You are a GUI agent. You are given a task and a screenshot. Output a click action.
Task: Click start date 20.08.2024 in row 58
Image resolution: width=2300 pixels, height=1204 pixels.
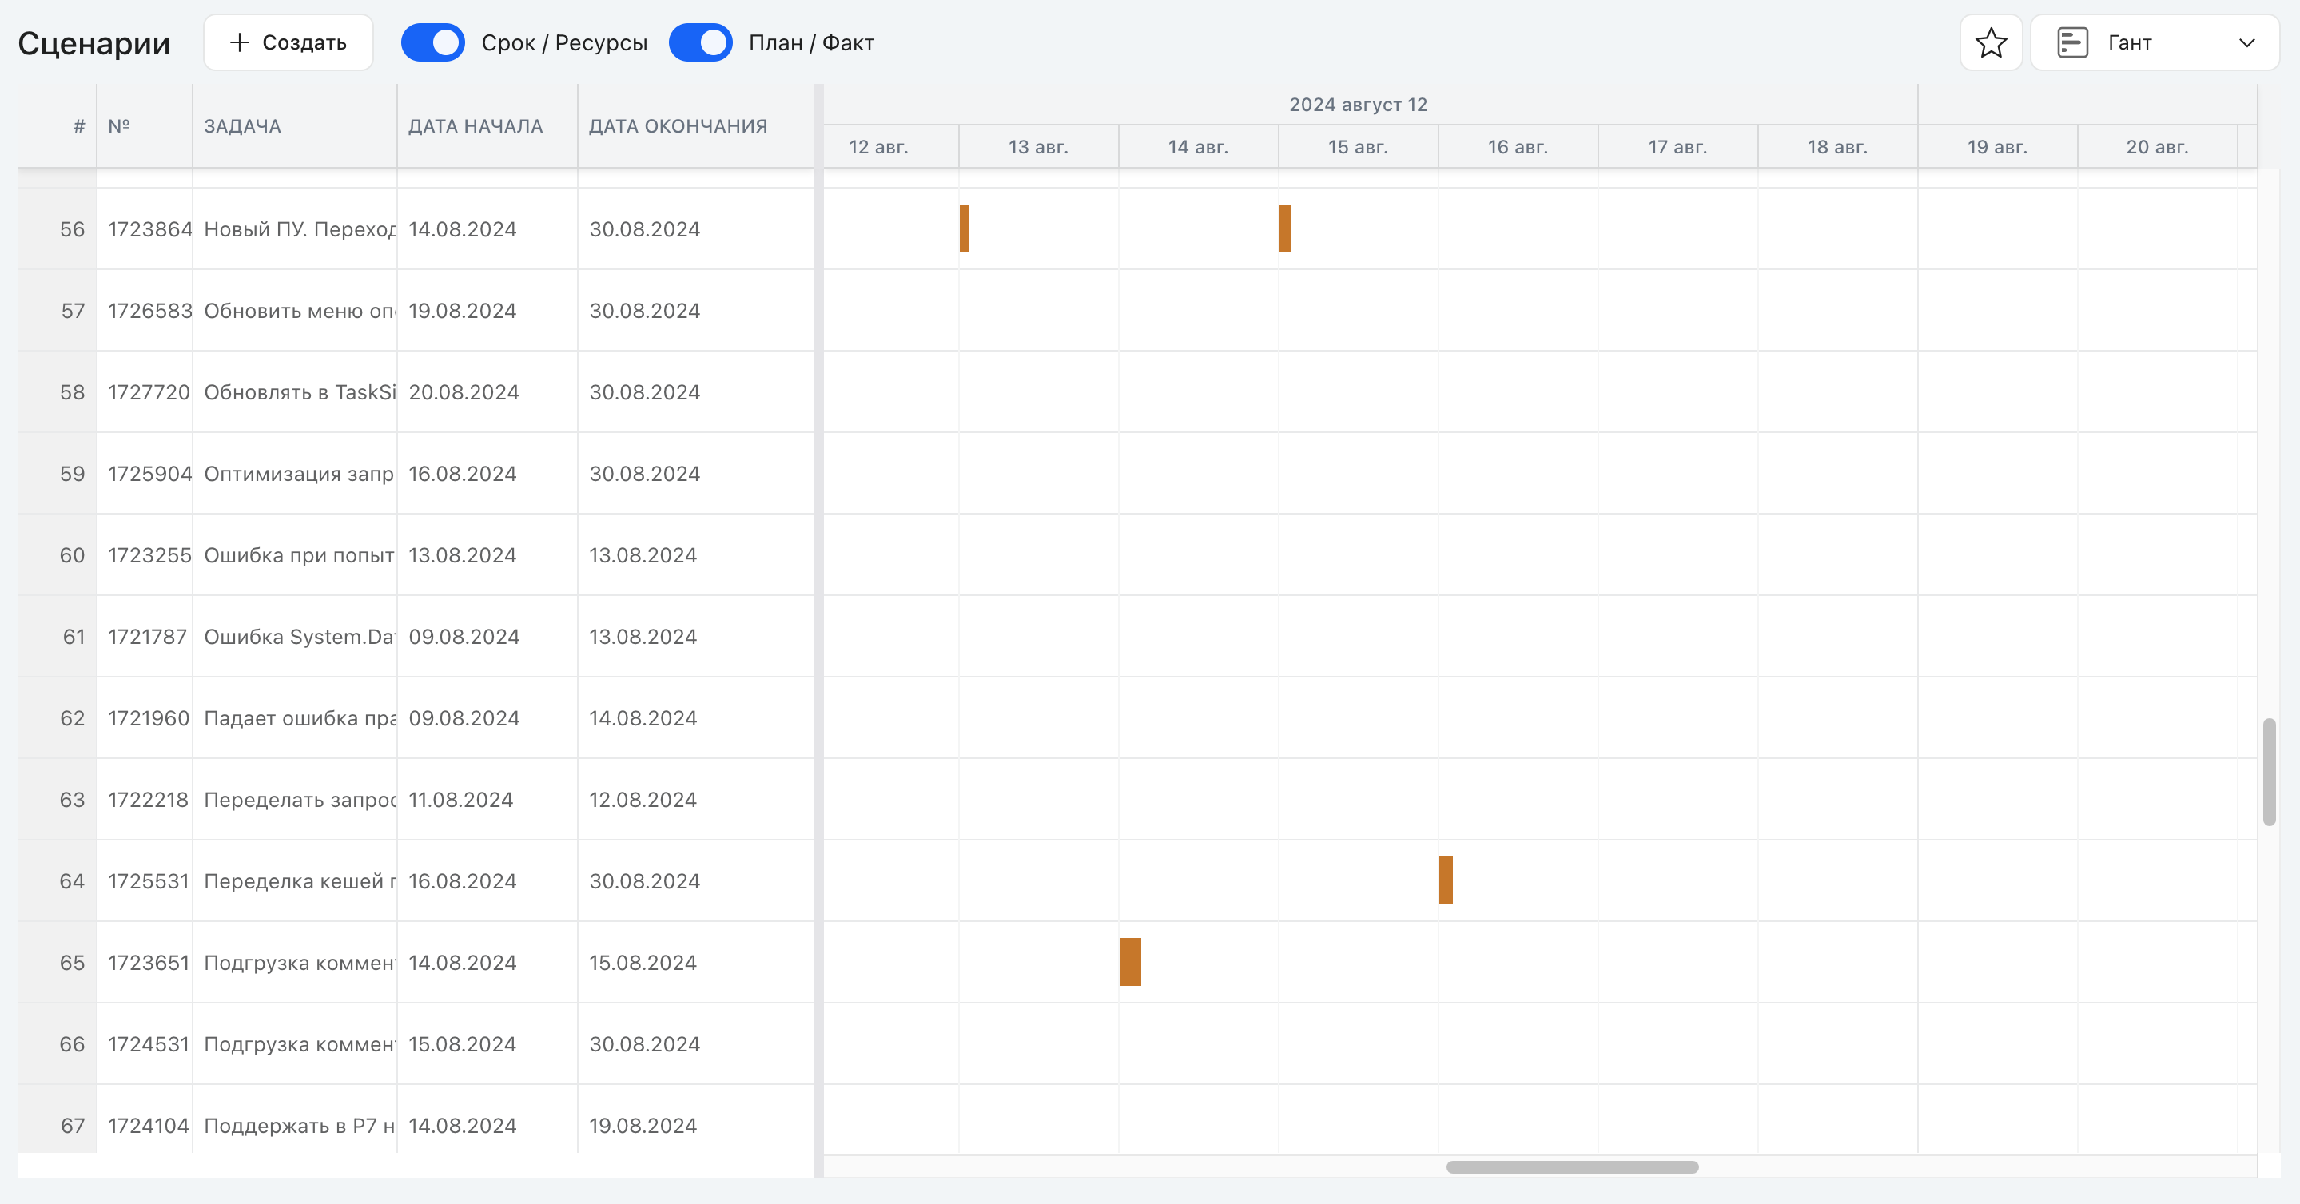coord(464,391)
